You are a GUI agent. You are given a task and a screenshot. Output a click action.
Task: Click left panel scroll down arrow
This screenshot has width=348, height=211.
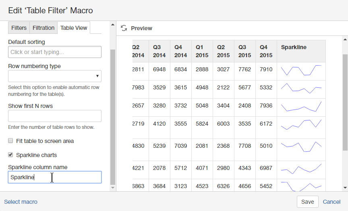tap(112, 187)
